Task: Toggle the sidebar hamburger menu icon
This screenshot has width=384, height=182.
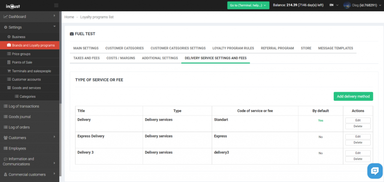Action: [56, 5]
